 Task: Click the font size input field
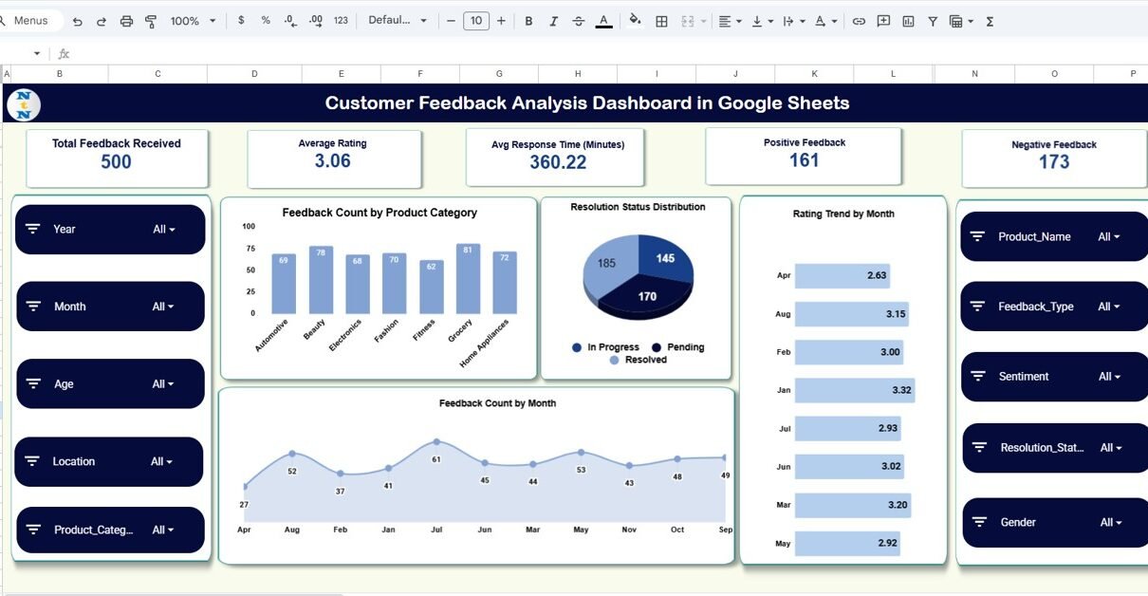point(475,21)
